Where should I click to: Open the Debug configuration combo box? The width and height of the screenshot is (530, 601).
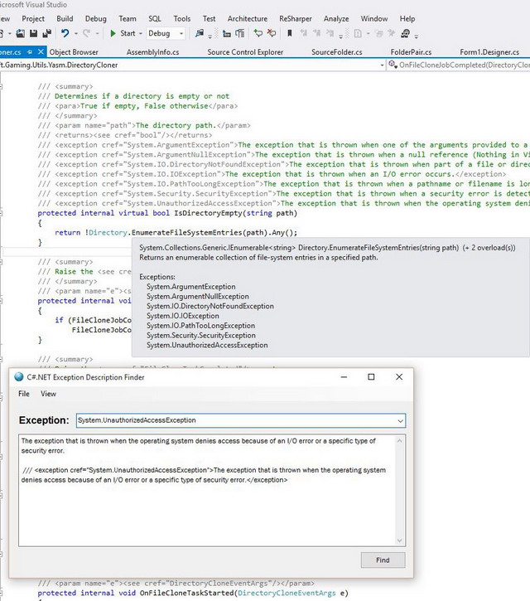tap(166, 34)
